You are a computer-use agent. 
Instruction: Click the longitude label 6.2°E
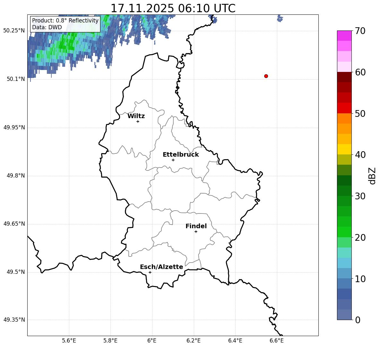coord(194,341)
